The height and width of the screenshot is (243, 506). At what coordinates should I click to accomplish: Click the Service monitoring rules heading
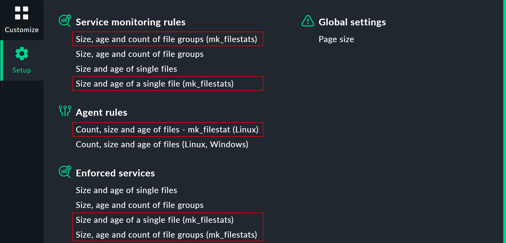coord(131,22)
